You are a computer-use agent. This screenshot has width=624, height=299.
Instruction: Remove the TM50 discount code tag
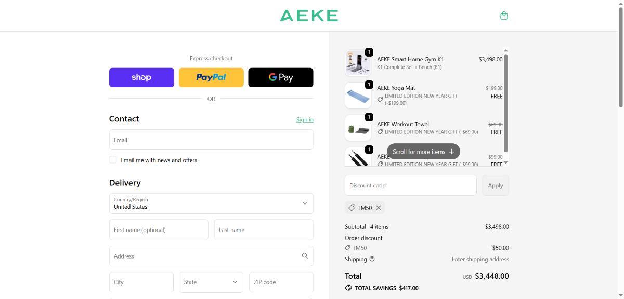point(379,208)
